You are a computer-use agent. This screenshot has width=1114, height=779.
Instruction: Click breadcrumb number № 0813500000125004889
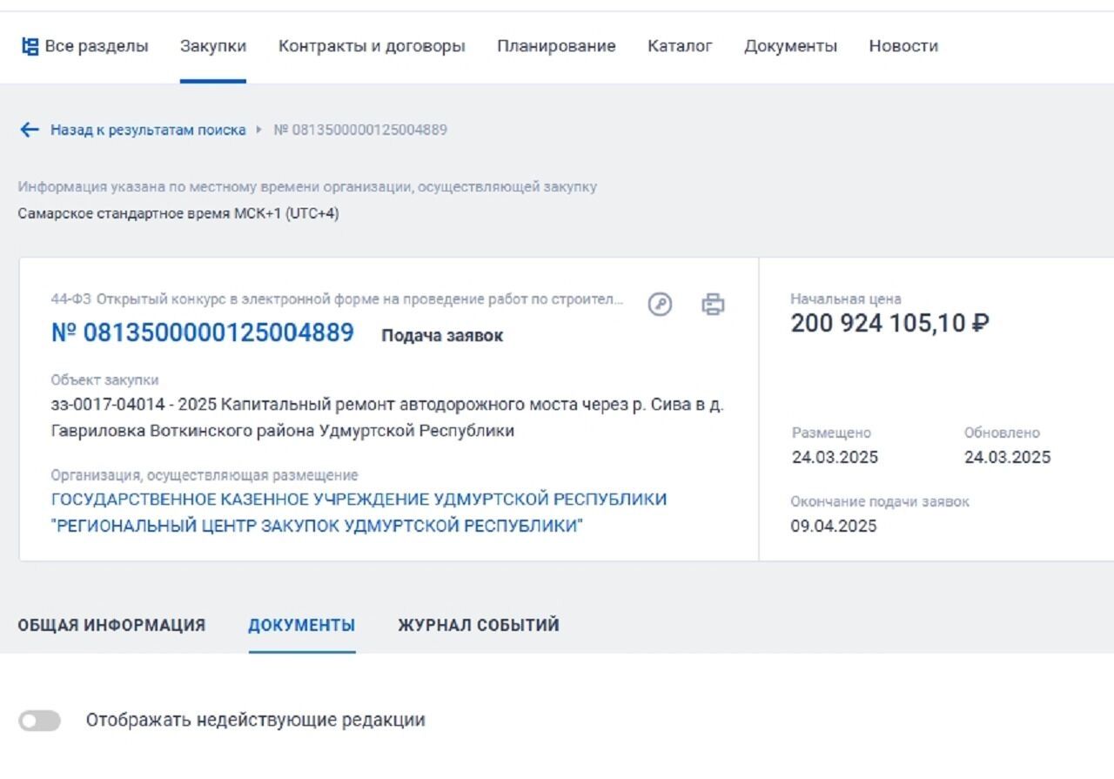click(360, 130)
